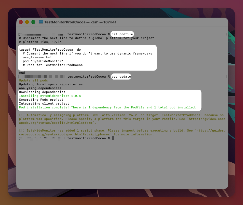The image size is (243, 205).
Task: Click the green full-screen window control
Action: click(33, 22)
